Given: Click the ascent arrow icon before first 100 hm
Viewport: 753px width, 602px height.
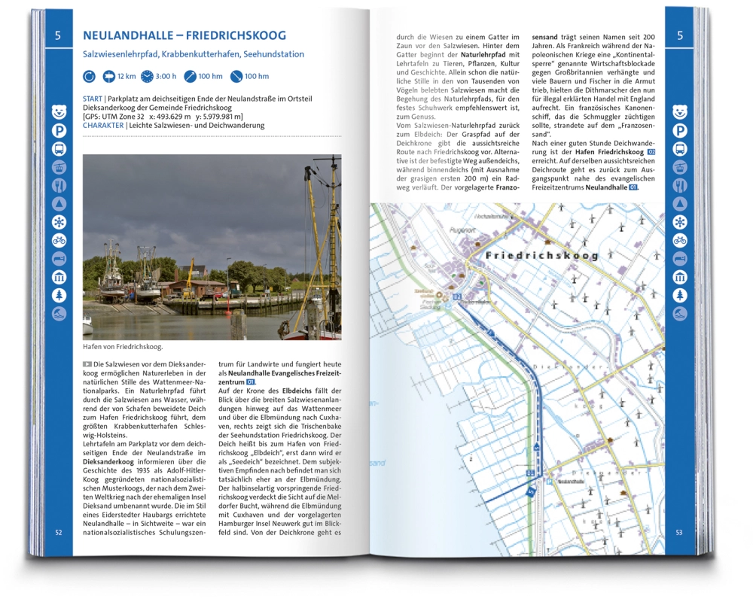Looking at the screenshot, I should (190, 76).
